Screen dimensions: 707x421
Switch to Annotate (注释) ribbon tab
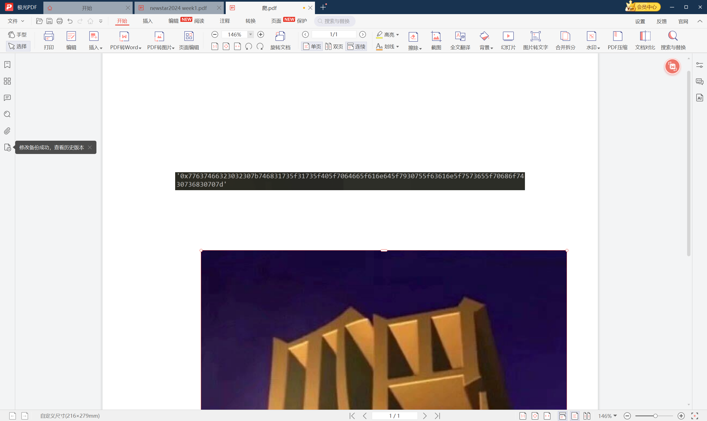[225, 21]
